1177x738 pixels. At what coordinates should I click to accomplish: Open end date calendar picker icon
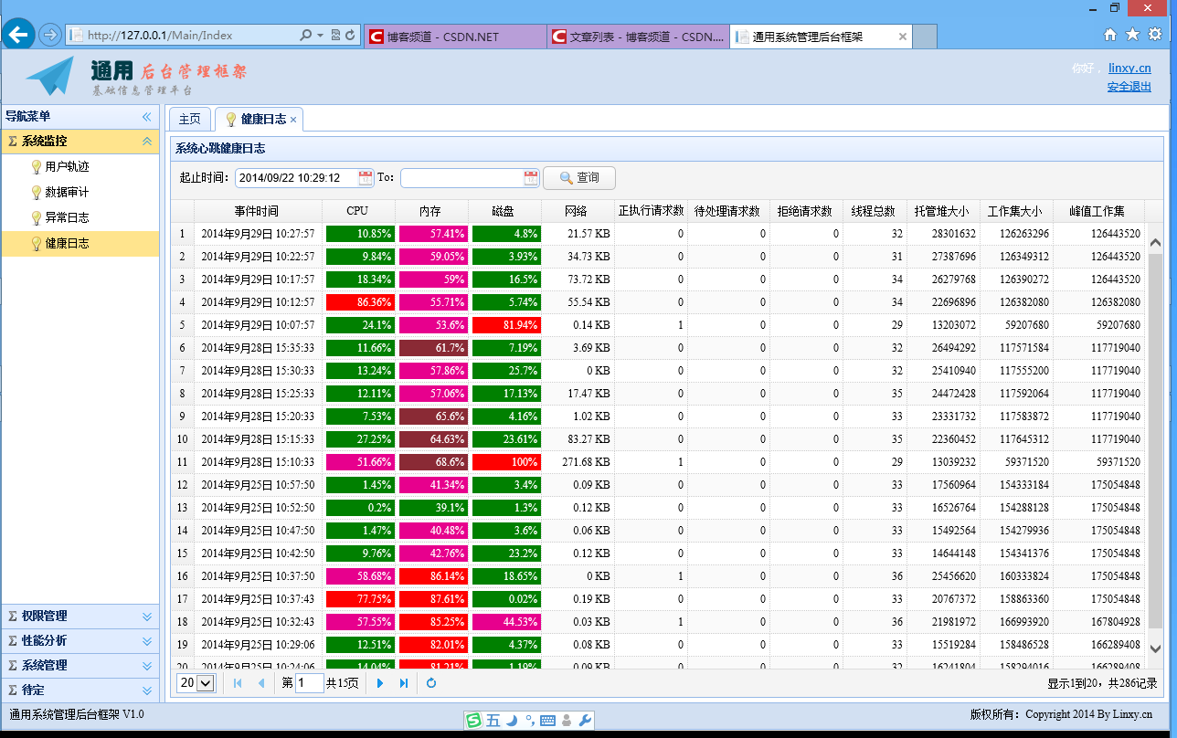[x=530, y=178]
